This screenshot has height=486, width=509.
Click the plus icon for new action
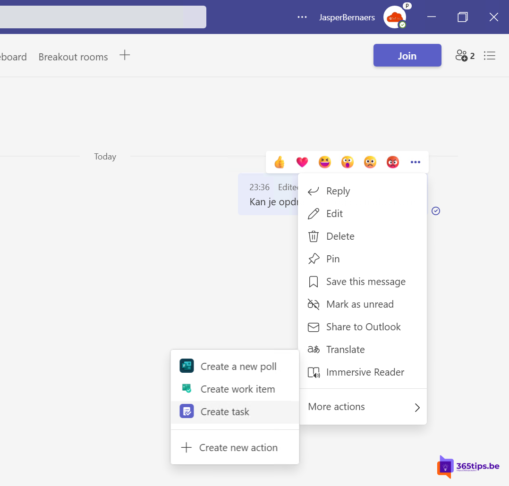(187, 447)
